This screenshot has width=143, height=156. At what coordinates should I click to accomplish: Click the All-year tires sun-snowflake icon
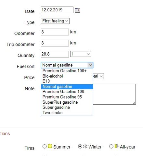click(x=117, y=146)
